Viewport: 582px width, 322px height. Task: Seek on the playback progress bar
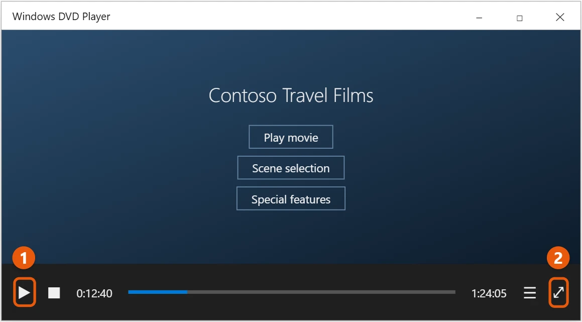tap(292, 292)
